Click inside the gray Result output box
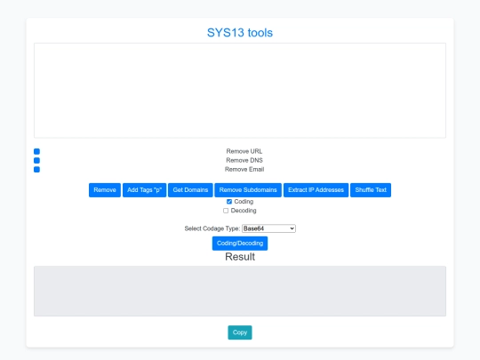480x360 pixels. tap(240, 291)
